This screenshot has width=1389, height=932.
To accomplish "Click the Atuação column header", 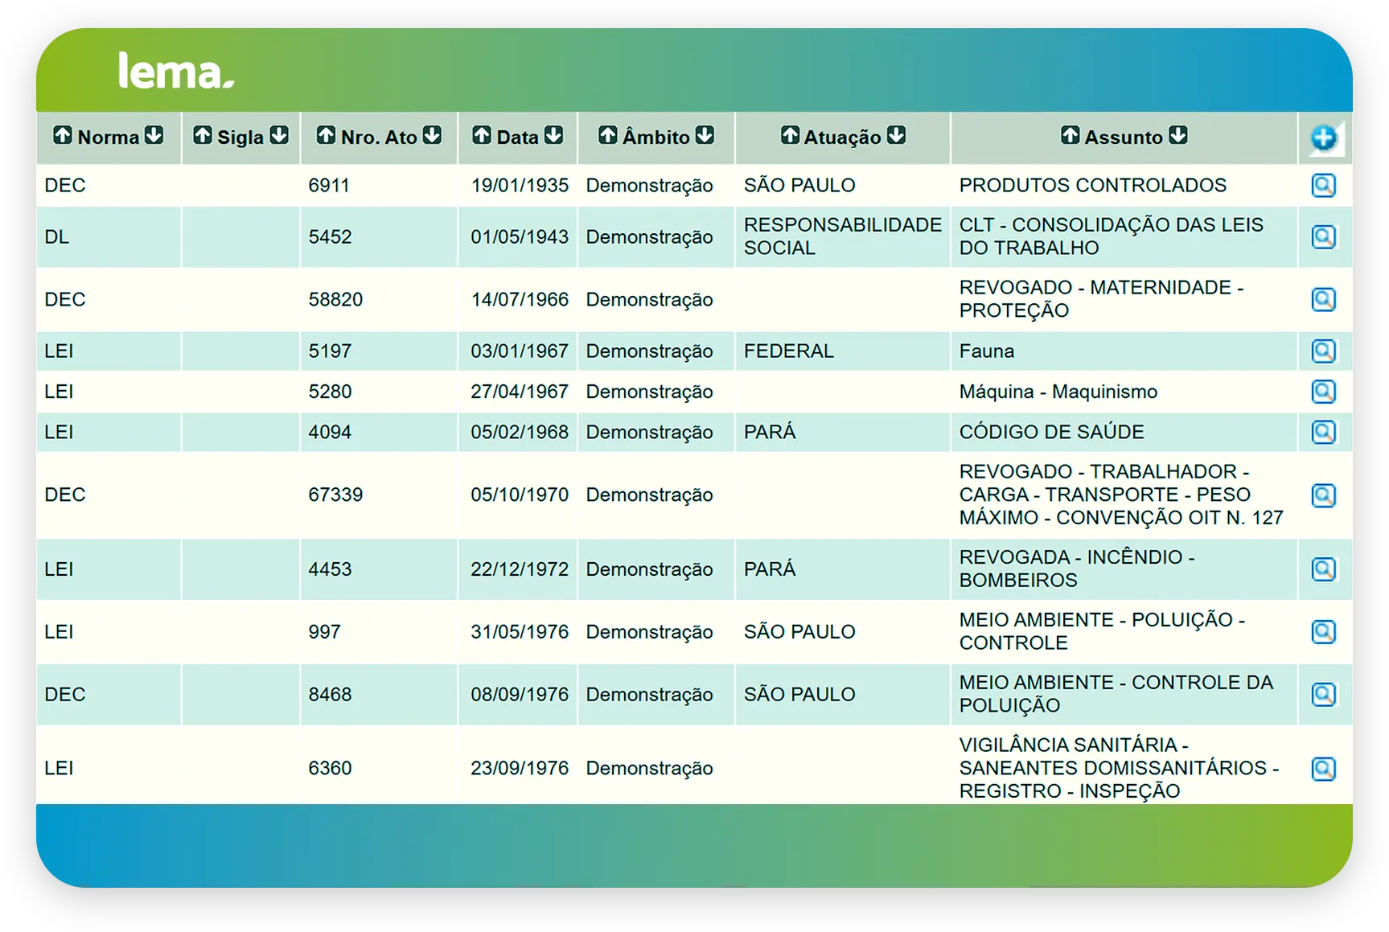I will (842, 138).
